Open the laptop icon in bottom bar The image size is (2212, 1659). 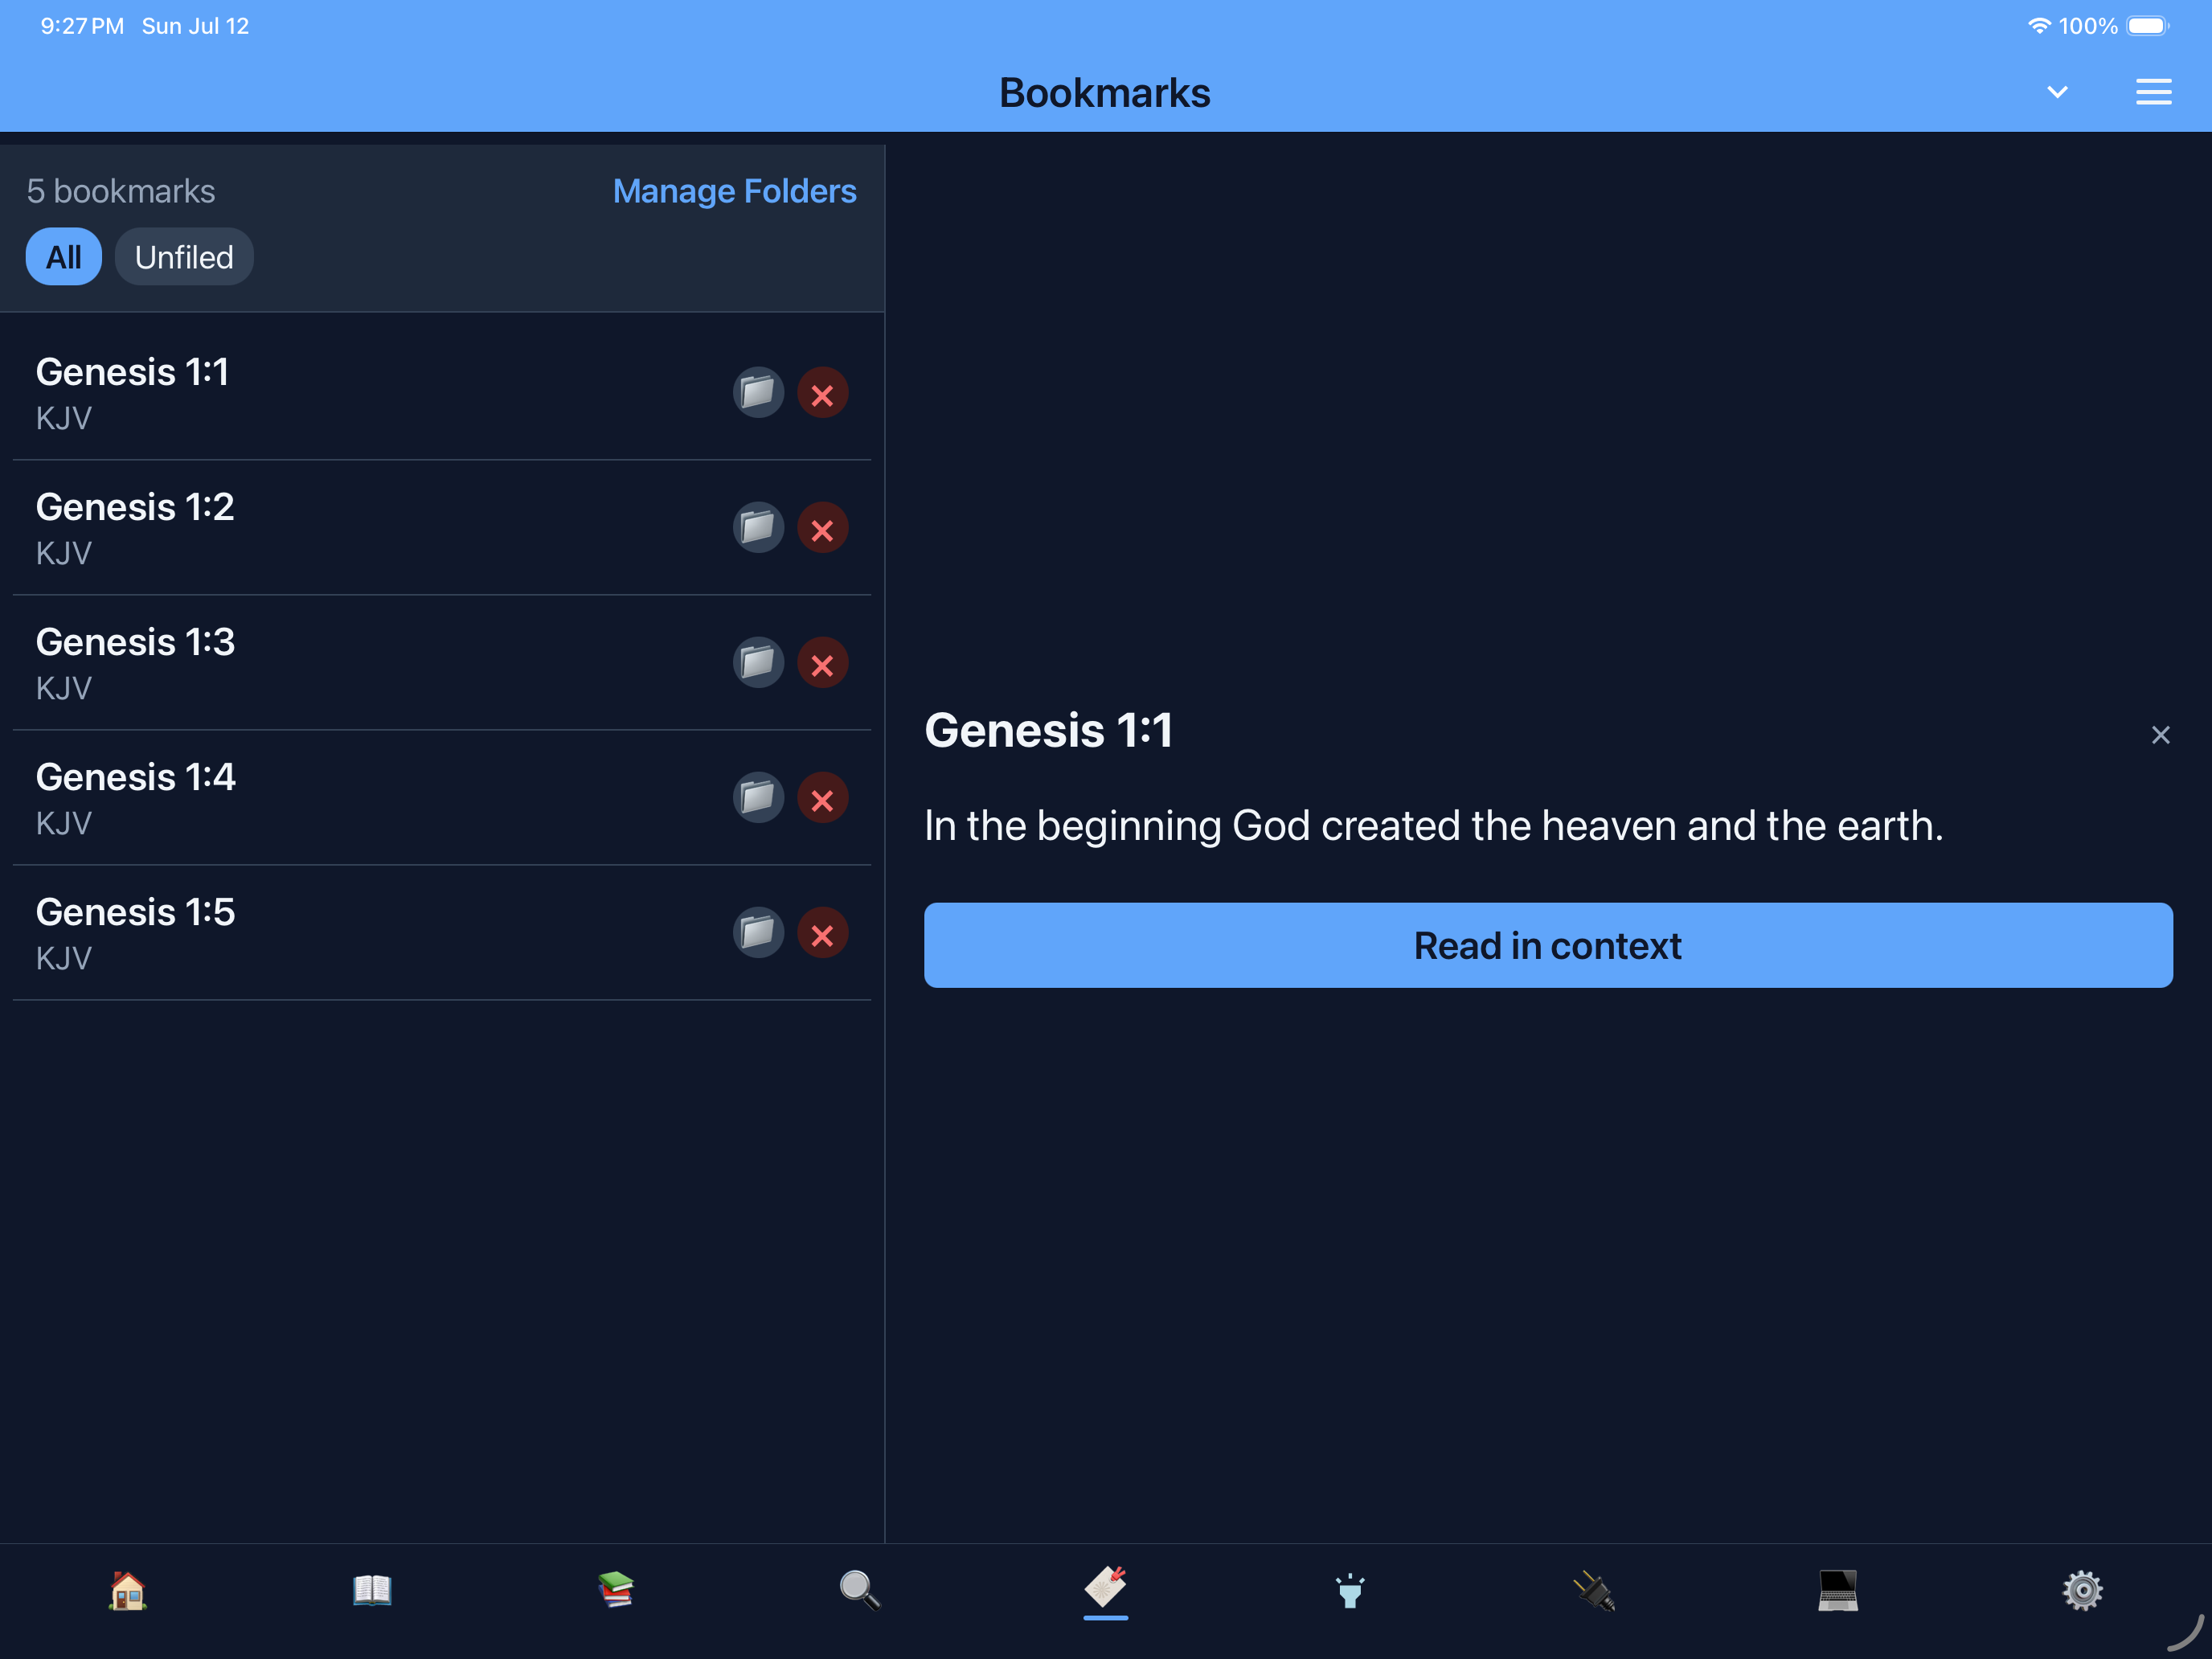(1838, 1590)
